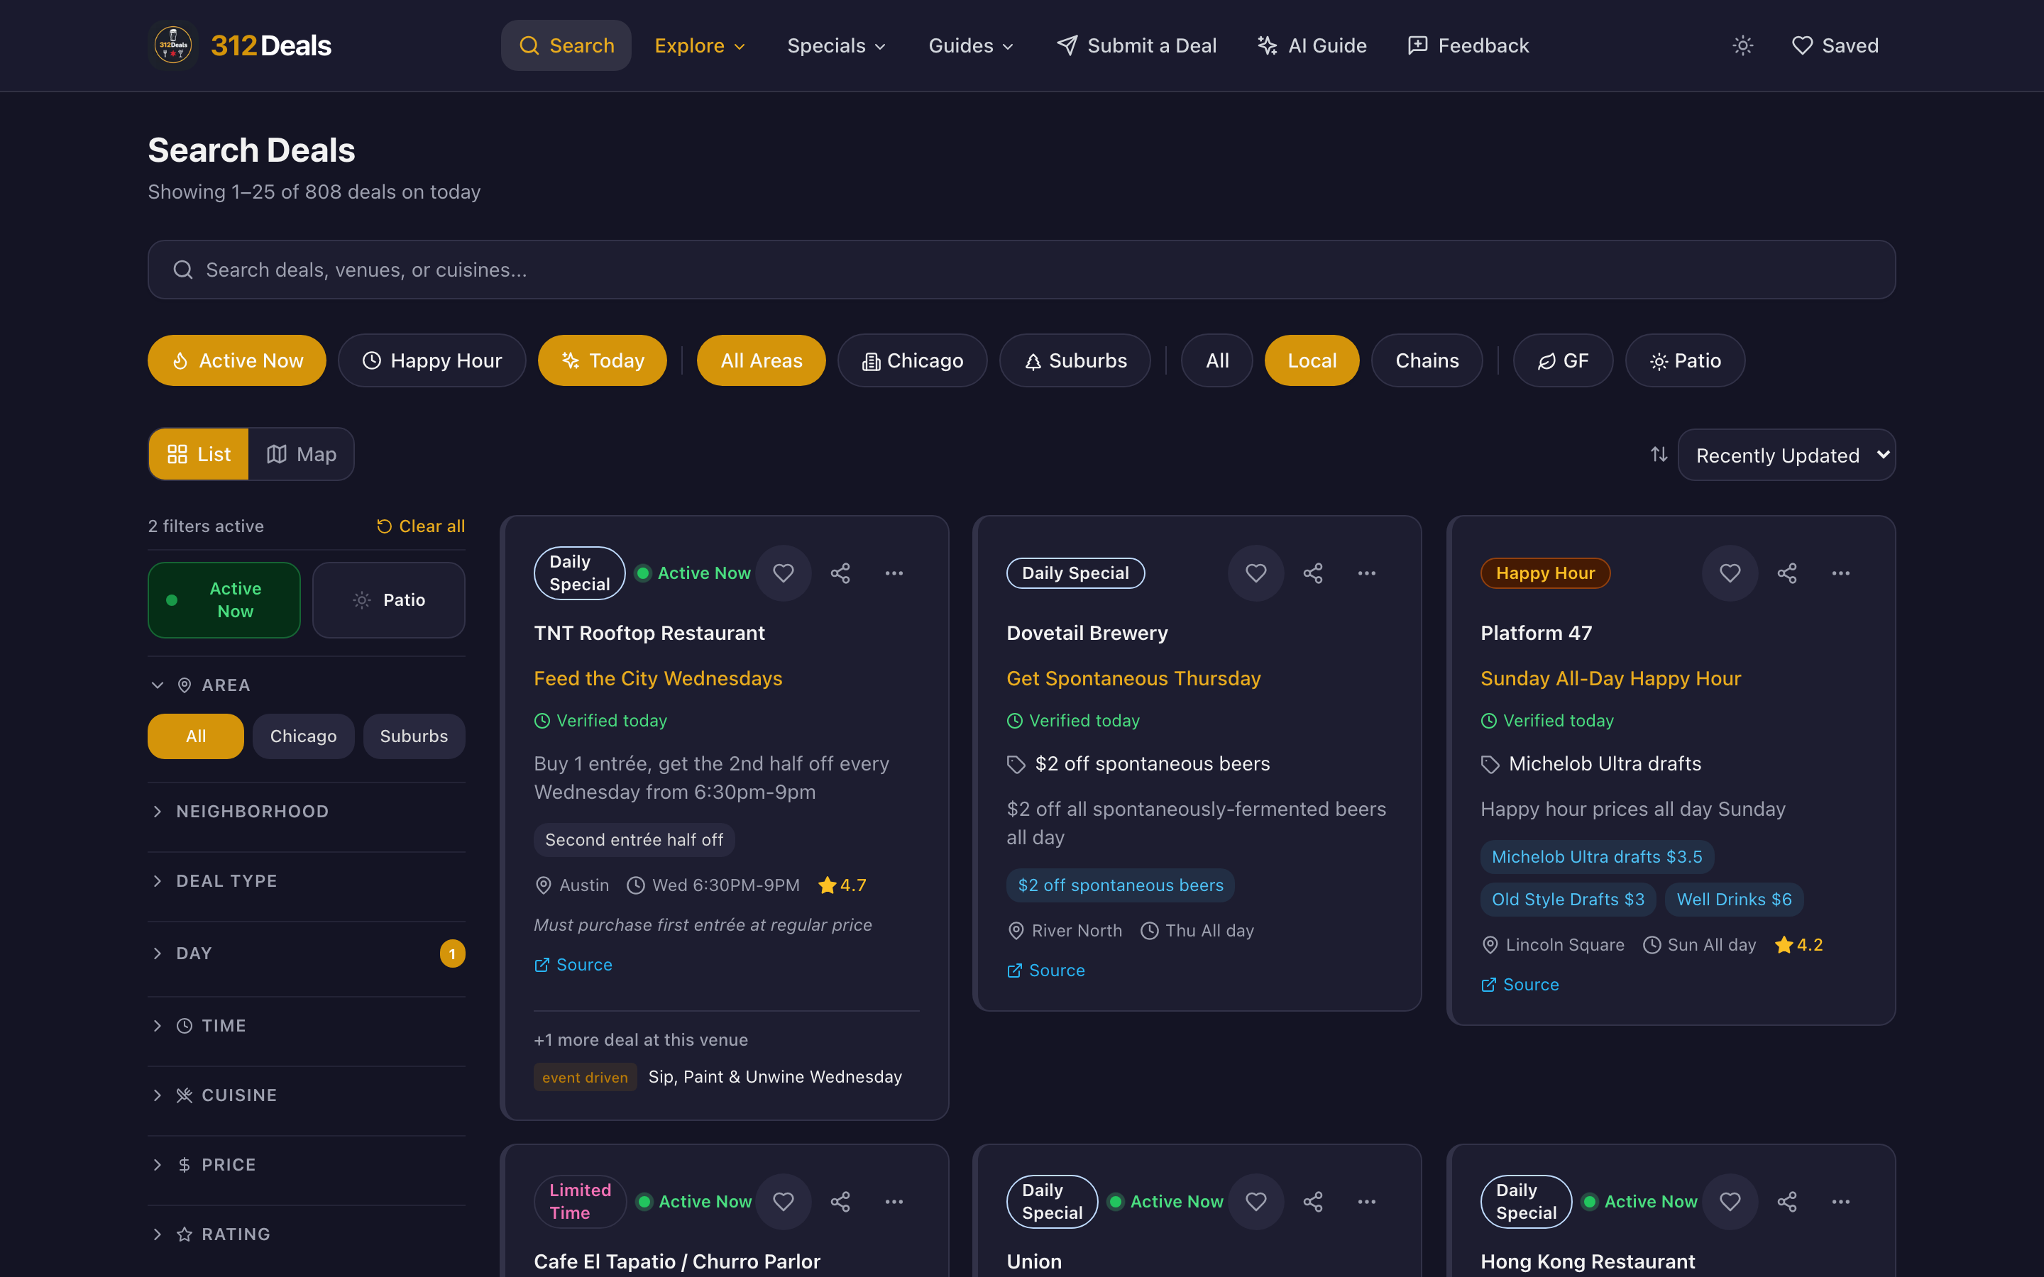Click the search magnifier icon in search box

[x=182, y=270]
